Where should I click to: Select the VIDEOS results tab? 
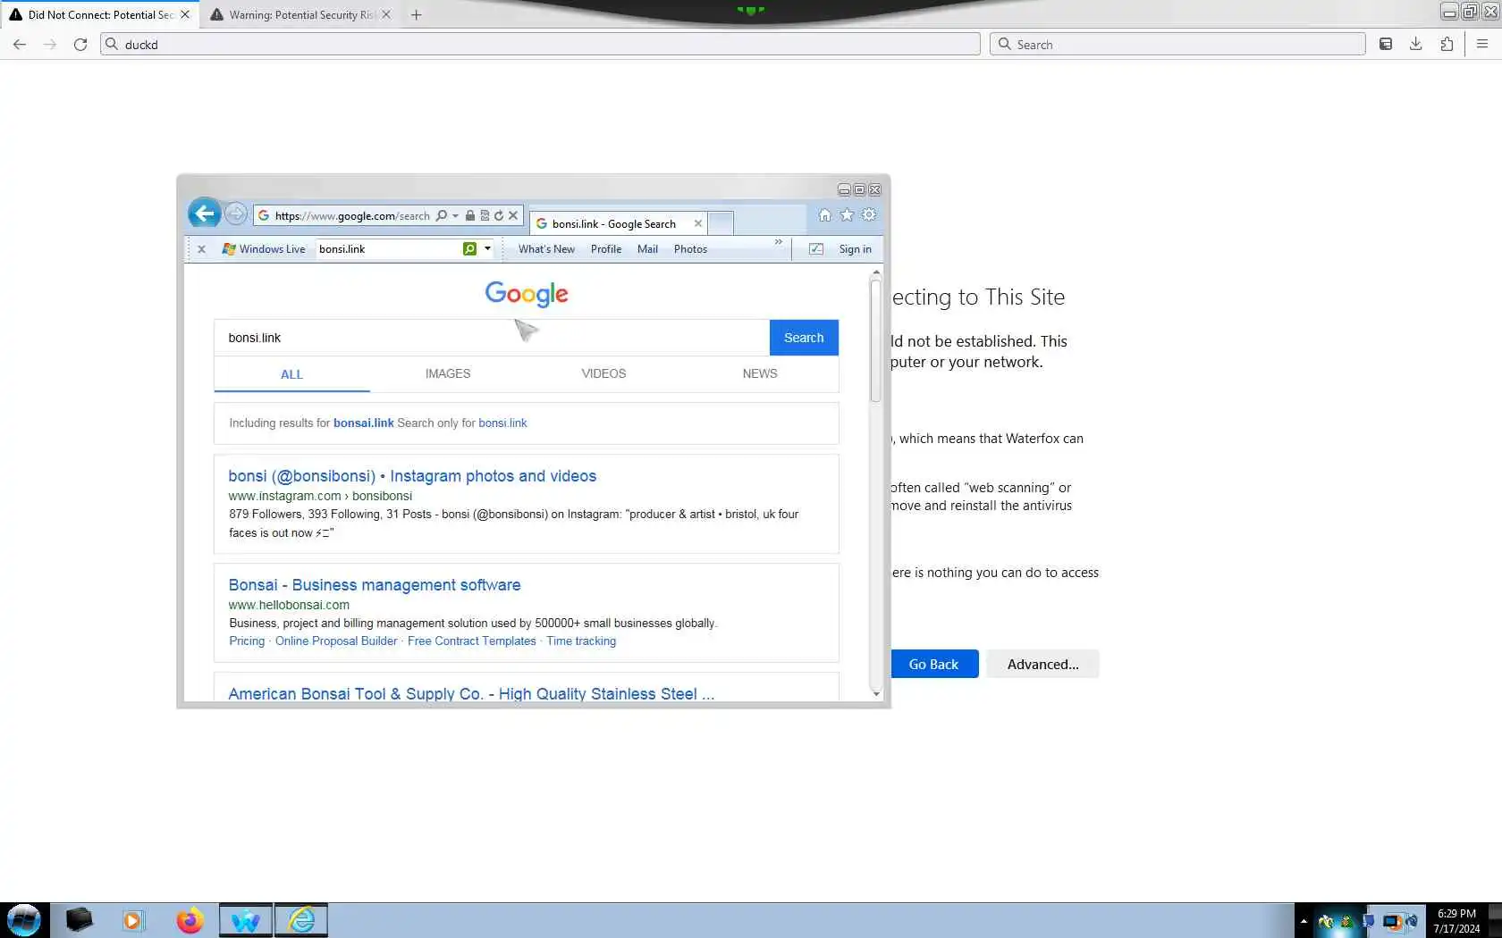point(603,373)
